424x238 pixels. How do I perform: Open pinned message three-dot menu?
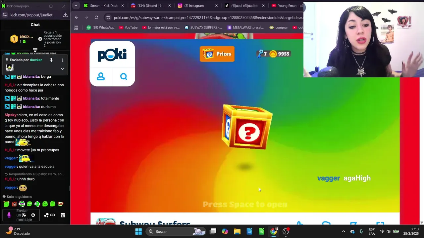point(62,60)
